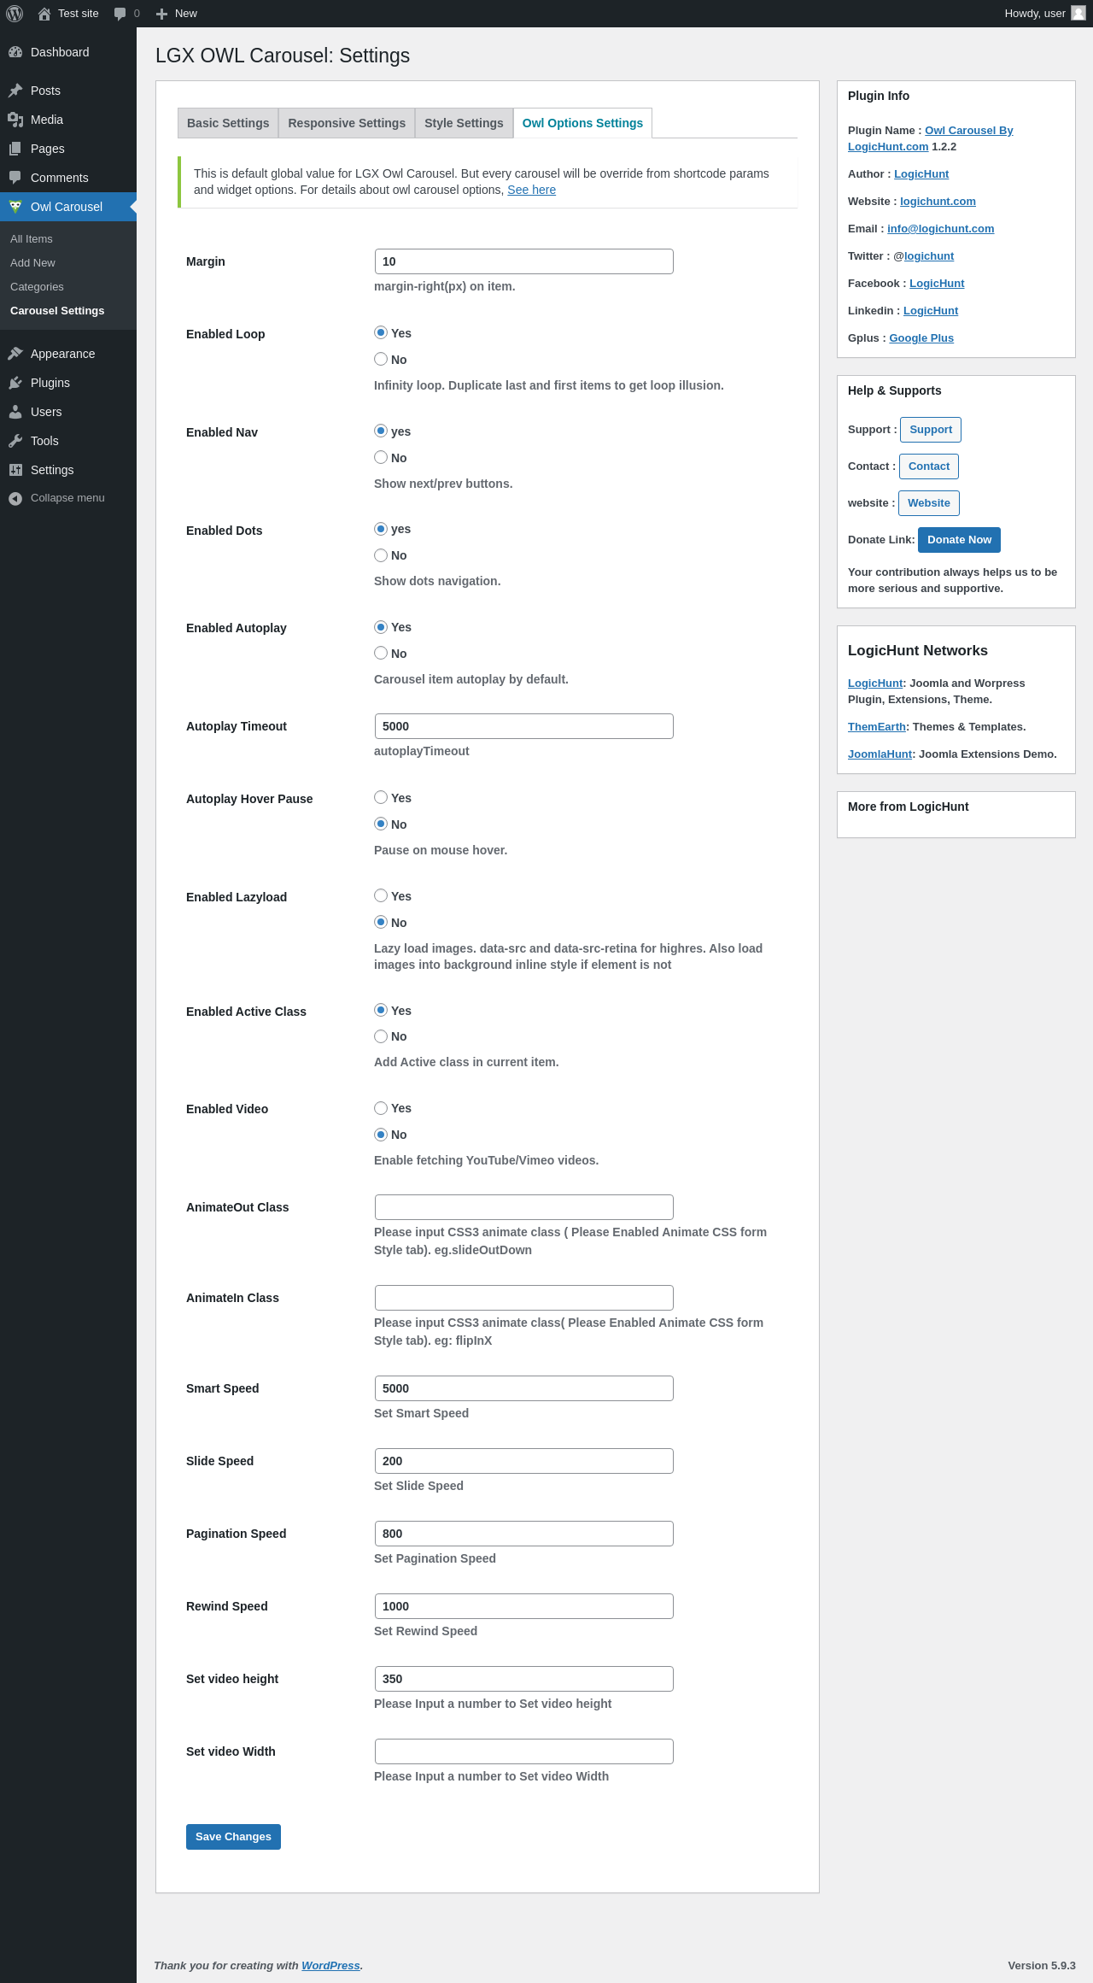Open the Dashboard menu icon
Viewport: 1093px width, 1983px height.
pos(15,52)
